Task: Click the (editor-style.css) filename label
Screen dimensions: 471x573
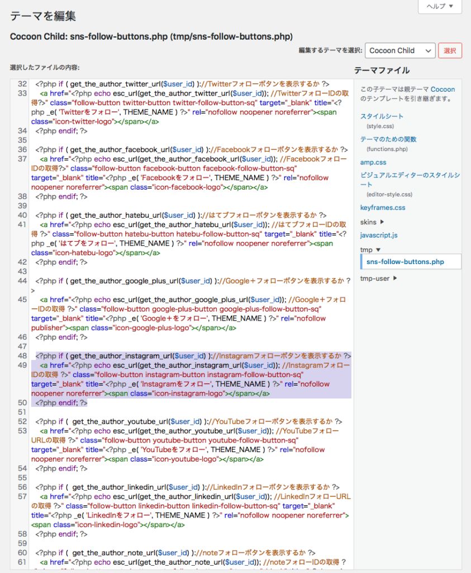Action: tap(389, 194)
